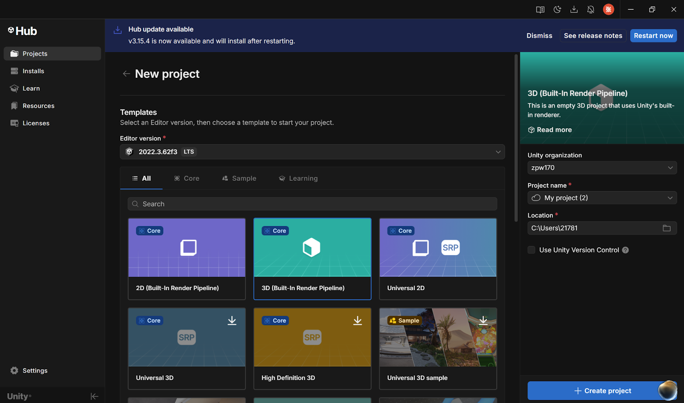Click the Create project button
684x403 pixels.
(x=602, y=391)
